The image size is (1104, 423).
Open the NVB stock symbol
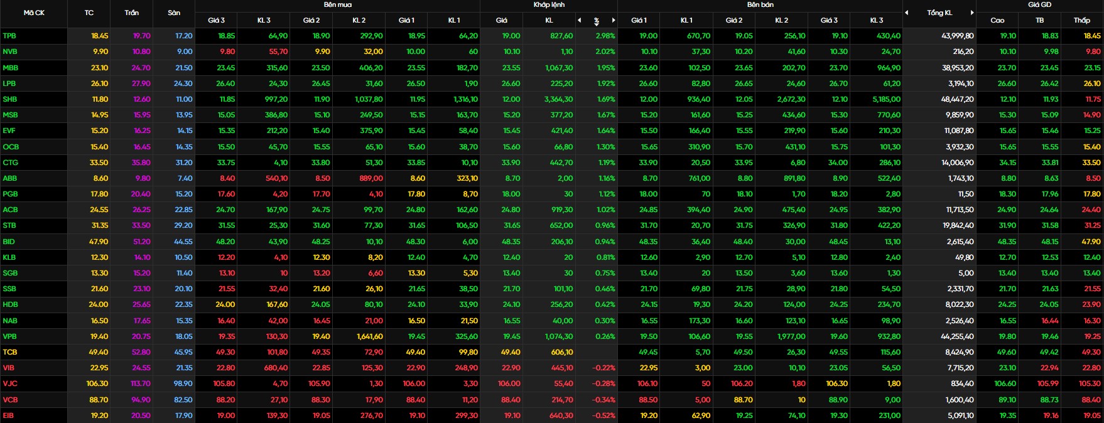pos(10,52)
